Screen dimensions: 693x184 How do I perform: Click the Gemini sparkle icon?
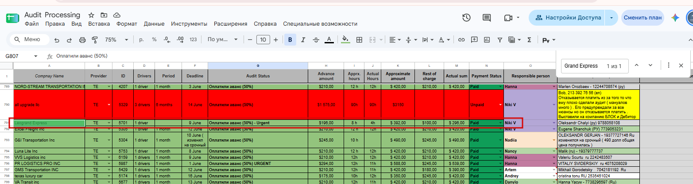click(675, 18)
